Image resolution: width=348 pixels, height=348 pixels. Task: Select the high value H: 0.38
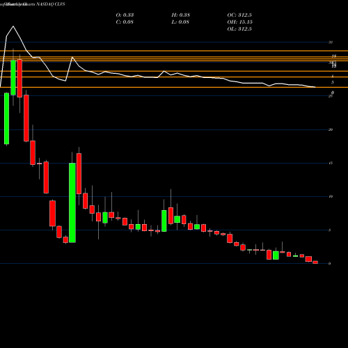click(x=181, y=15)
